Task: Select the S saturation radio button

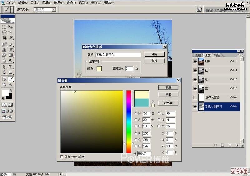Action: pos(136,120)
